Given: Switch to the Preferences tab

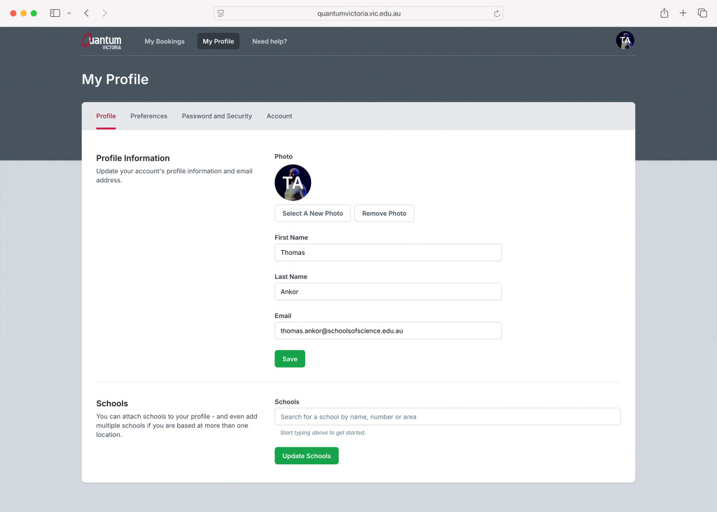Looking at the screenshot, I should [x=148, y=116].
